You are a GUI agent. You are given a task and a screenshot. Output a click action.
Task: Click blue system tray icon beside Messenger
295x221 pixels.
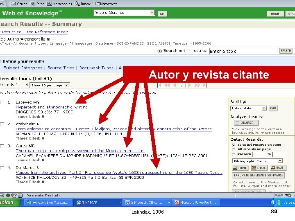point(273,203)
